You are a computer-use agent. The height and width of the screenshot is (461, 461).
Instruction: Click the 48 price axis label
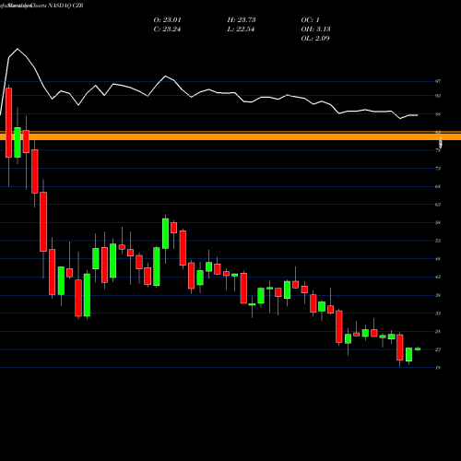pos(438,259)
